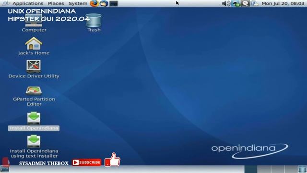Click the Time Slider clock tray icon

pos(245,3)
